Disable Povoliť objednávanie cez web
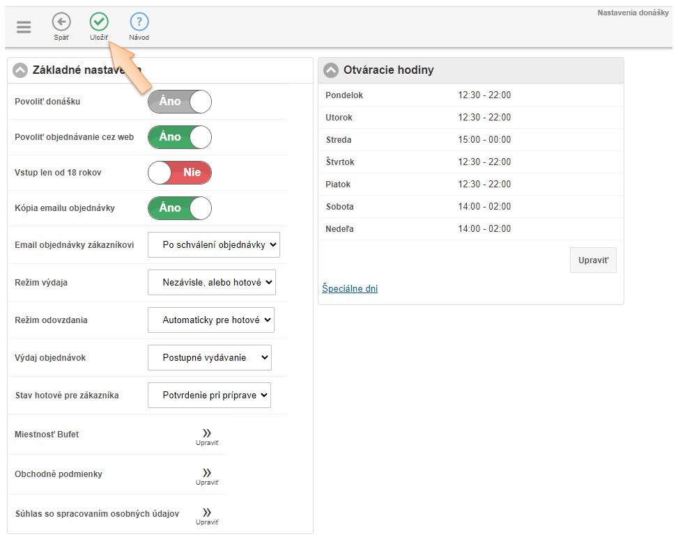This screenshot has height=539, width=678. click(179, 137)
